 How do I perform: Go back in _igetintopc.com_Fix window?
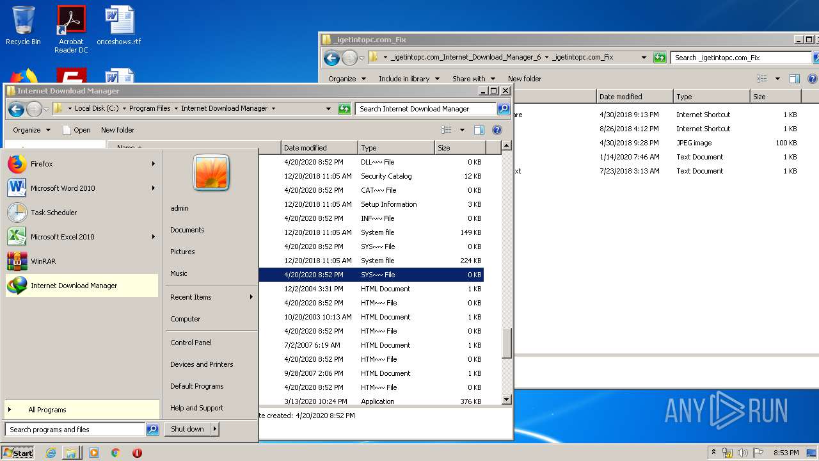point(331,58)
